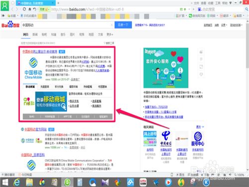Go to the browser home page icon
The height and width of the screenshot is (187, 249).
point(30,9)
